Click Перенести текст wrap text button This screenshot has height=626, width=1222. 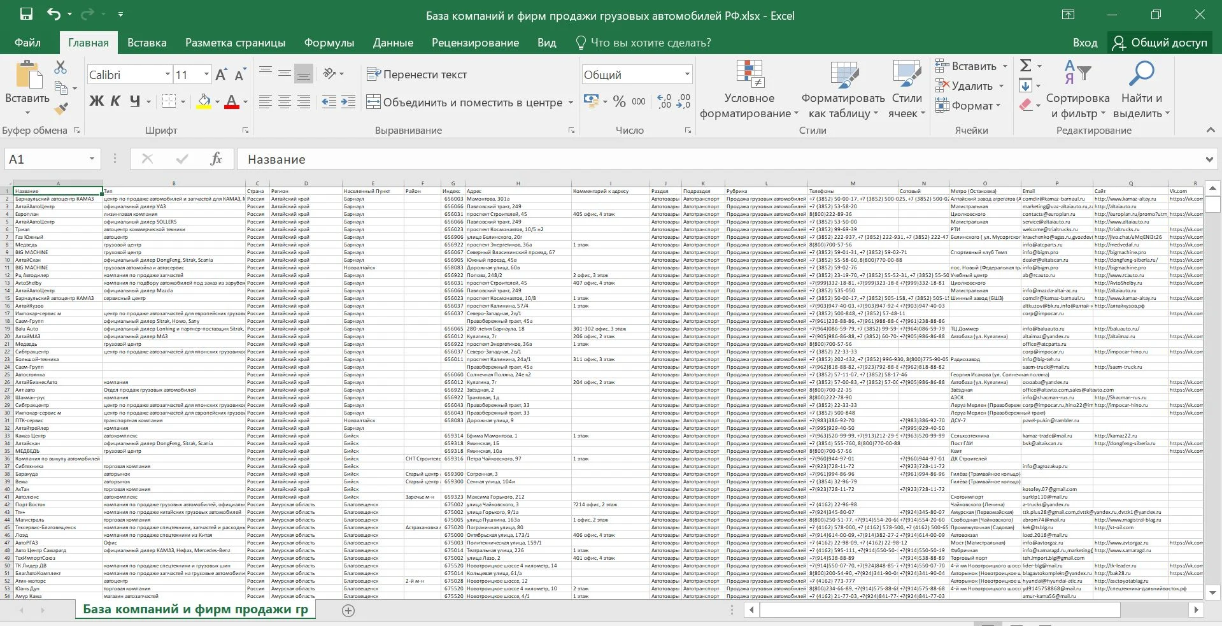[417, 75]
